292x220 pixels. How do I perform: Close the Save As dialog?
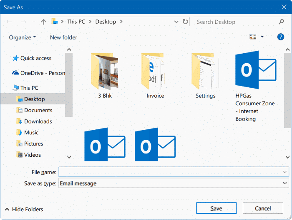(284, 7)
